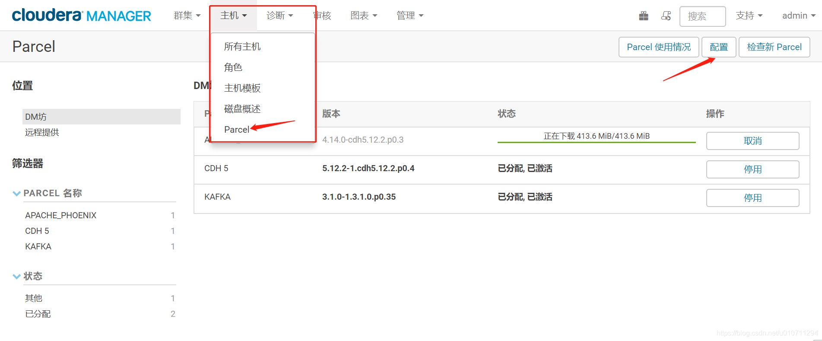Open the gift box parcel icon
This screenshot has width=822, height=341.
(644, 16)
